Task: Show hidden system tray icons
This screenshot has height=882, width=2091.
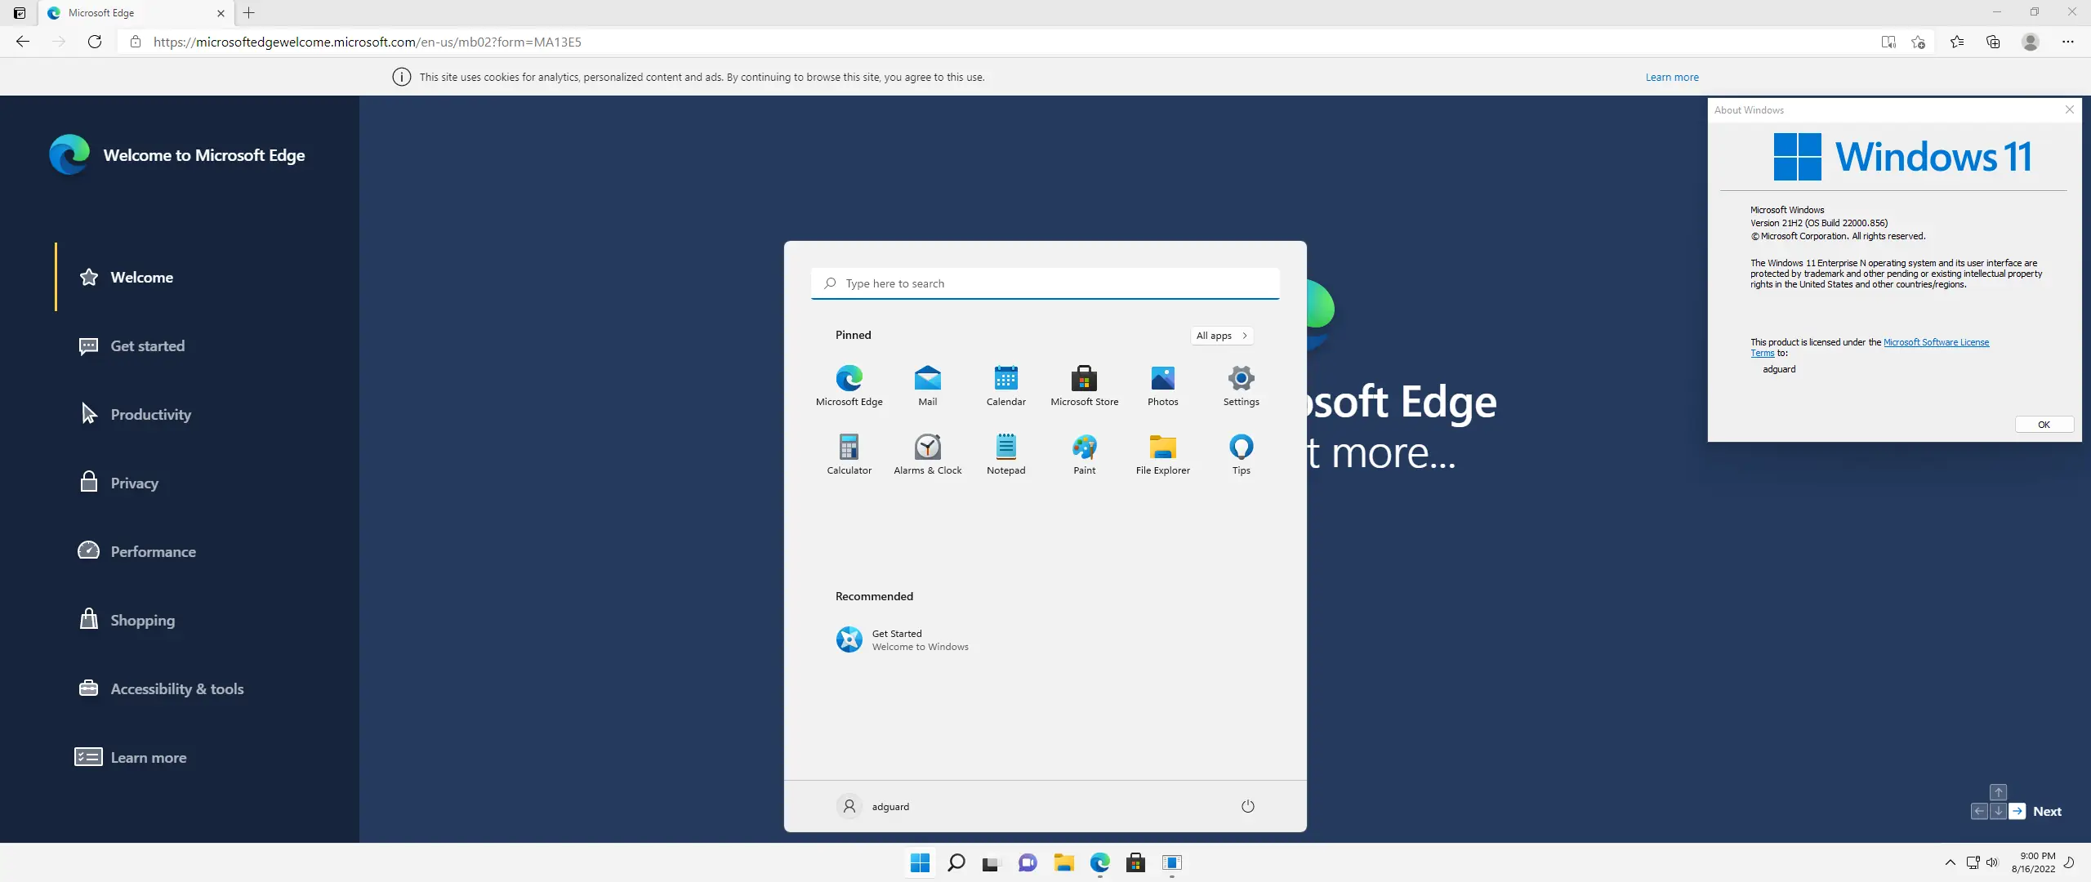Action: pyautogui.click(x=1950, y=862)
